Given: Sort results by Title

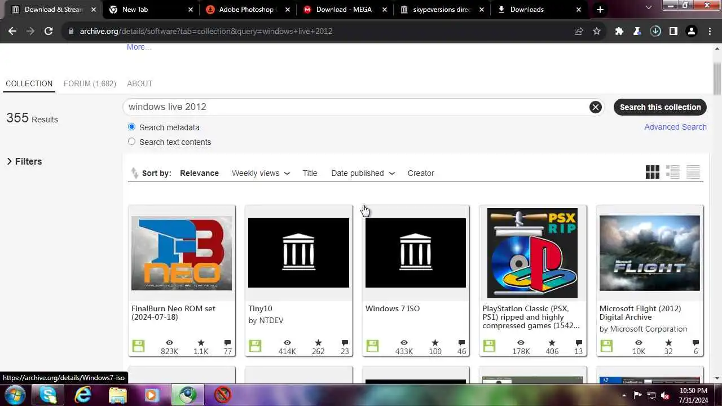Looking at the screenshot, I should [310, 173].
